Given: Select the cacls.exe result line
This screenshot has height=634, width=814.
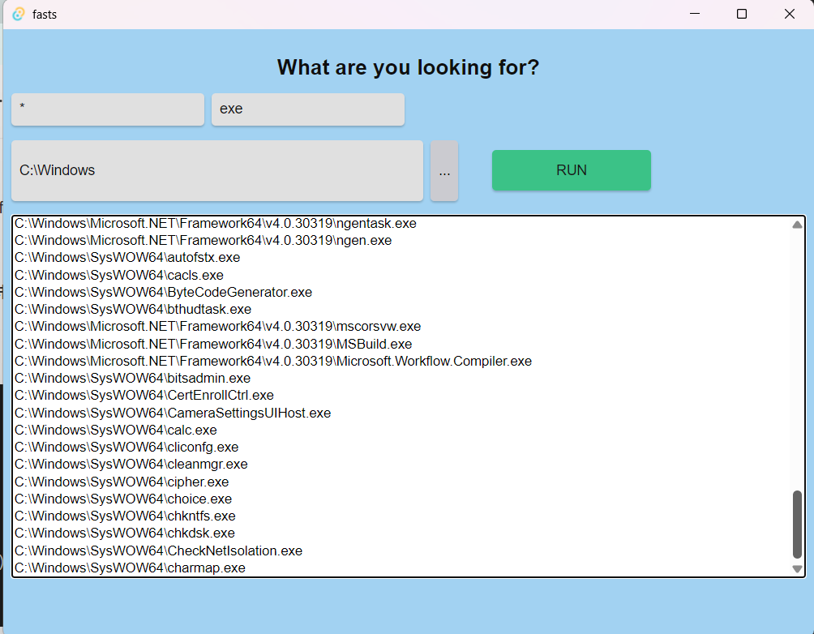Looking at the screenshot, I should click(119, 275).
